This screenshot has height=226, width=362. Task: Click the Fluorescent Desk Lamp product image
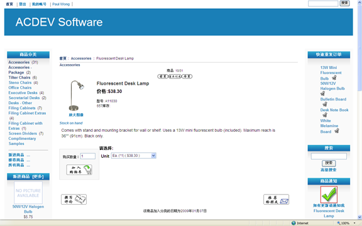(x=76, y=95)
